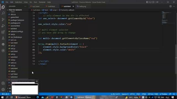
Task: Open dot.css in the explorer
Action: pyautogui.click(x=13, y=14)
